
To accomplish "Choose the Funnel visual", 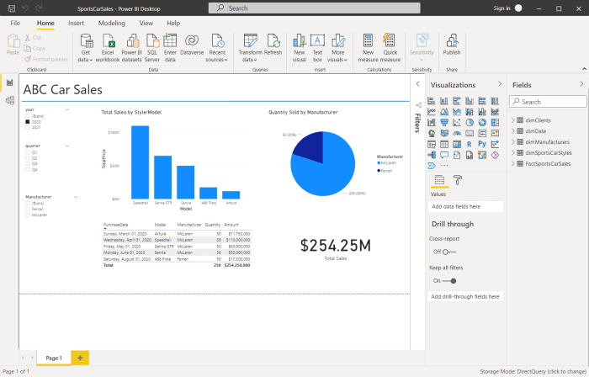I will [444, 122].
